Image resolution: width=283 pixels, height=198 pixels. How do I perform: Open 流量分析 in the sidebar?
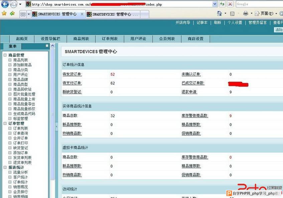point(21,172)
